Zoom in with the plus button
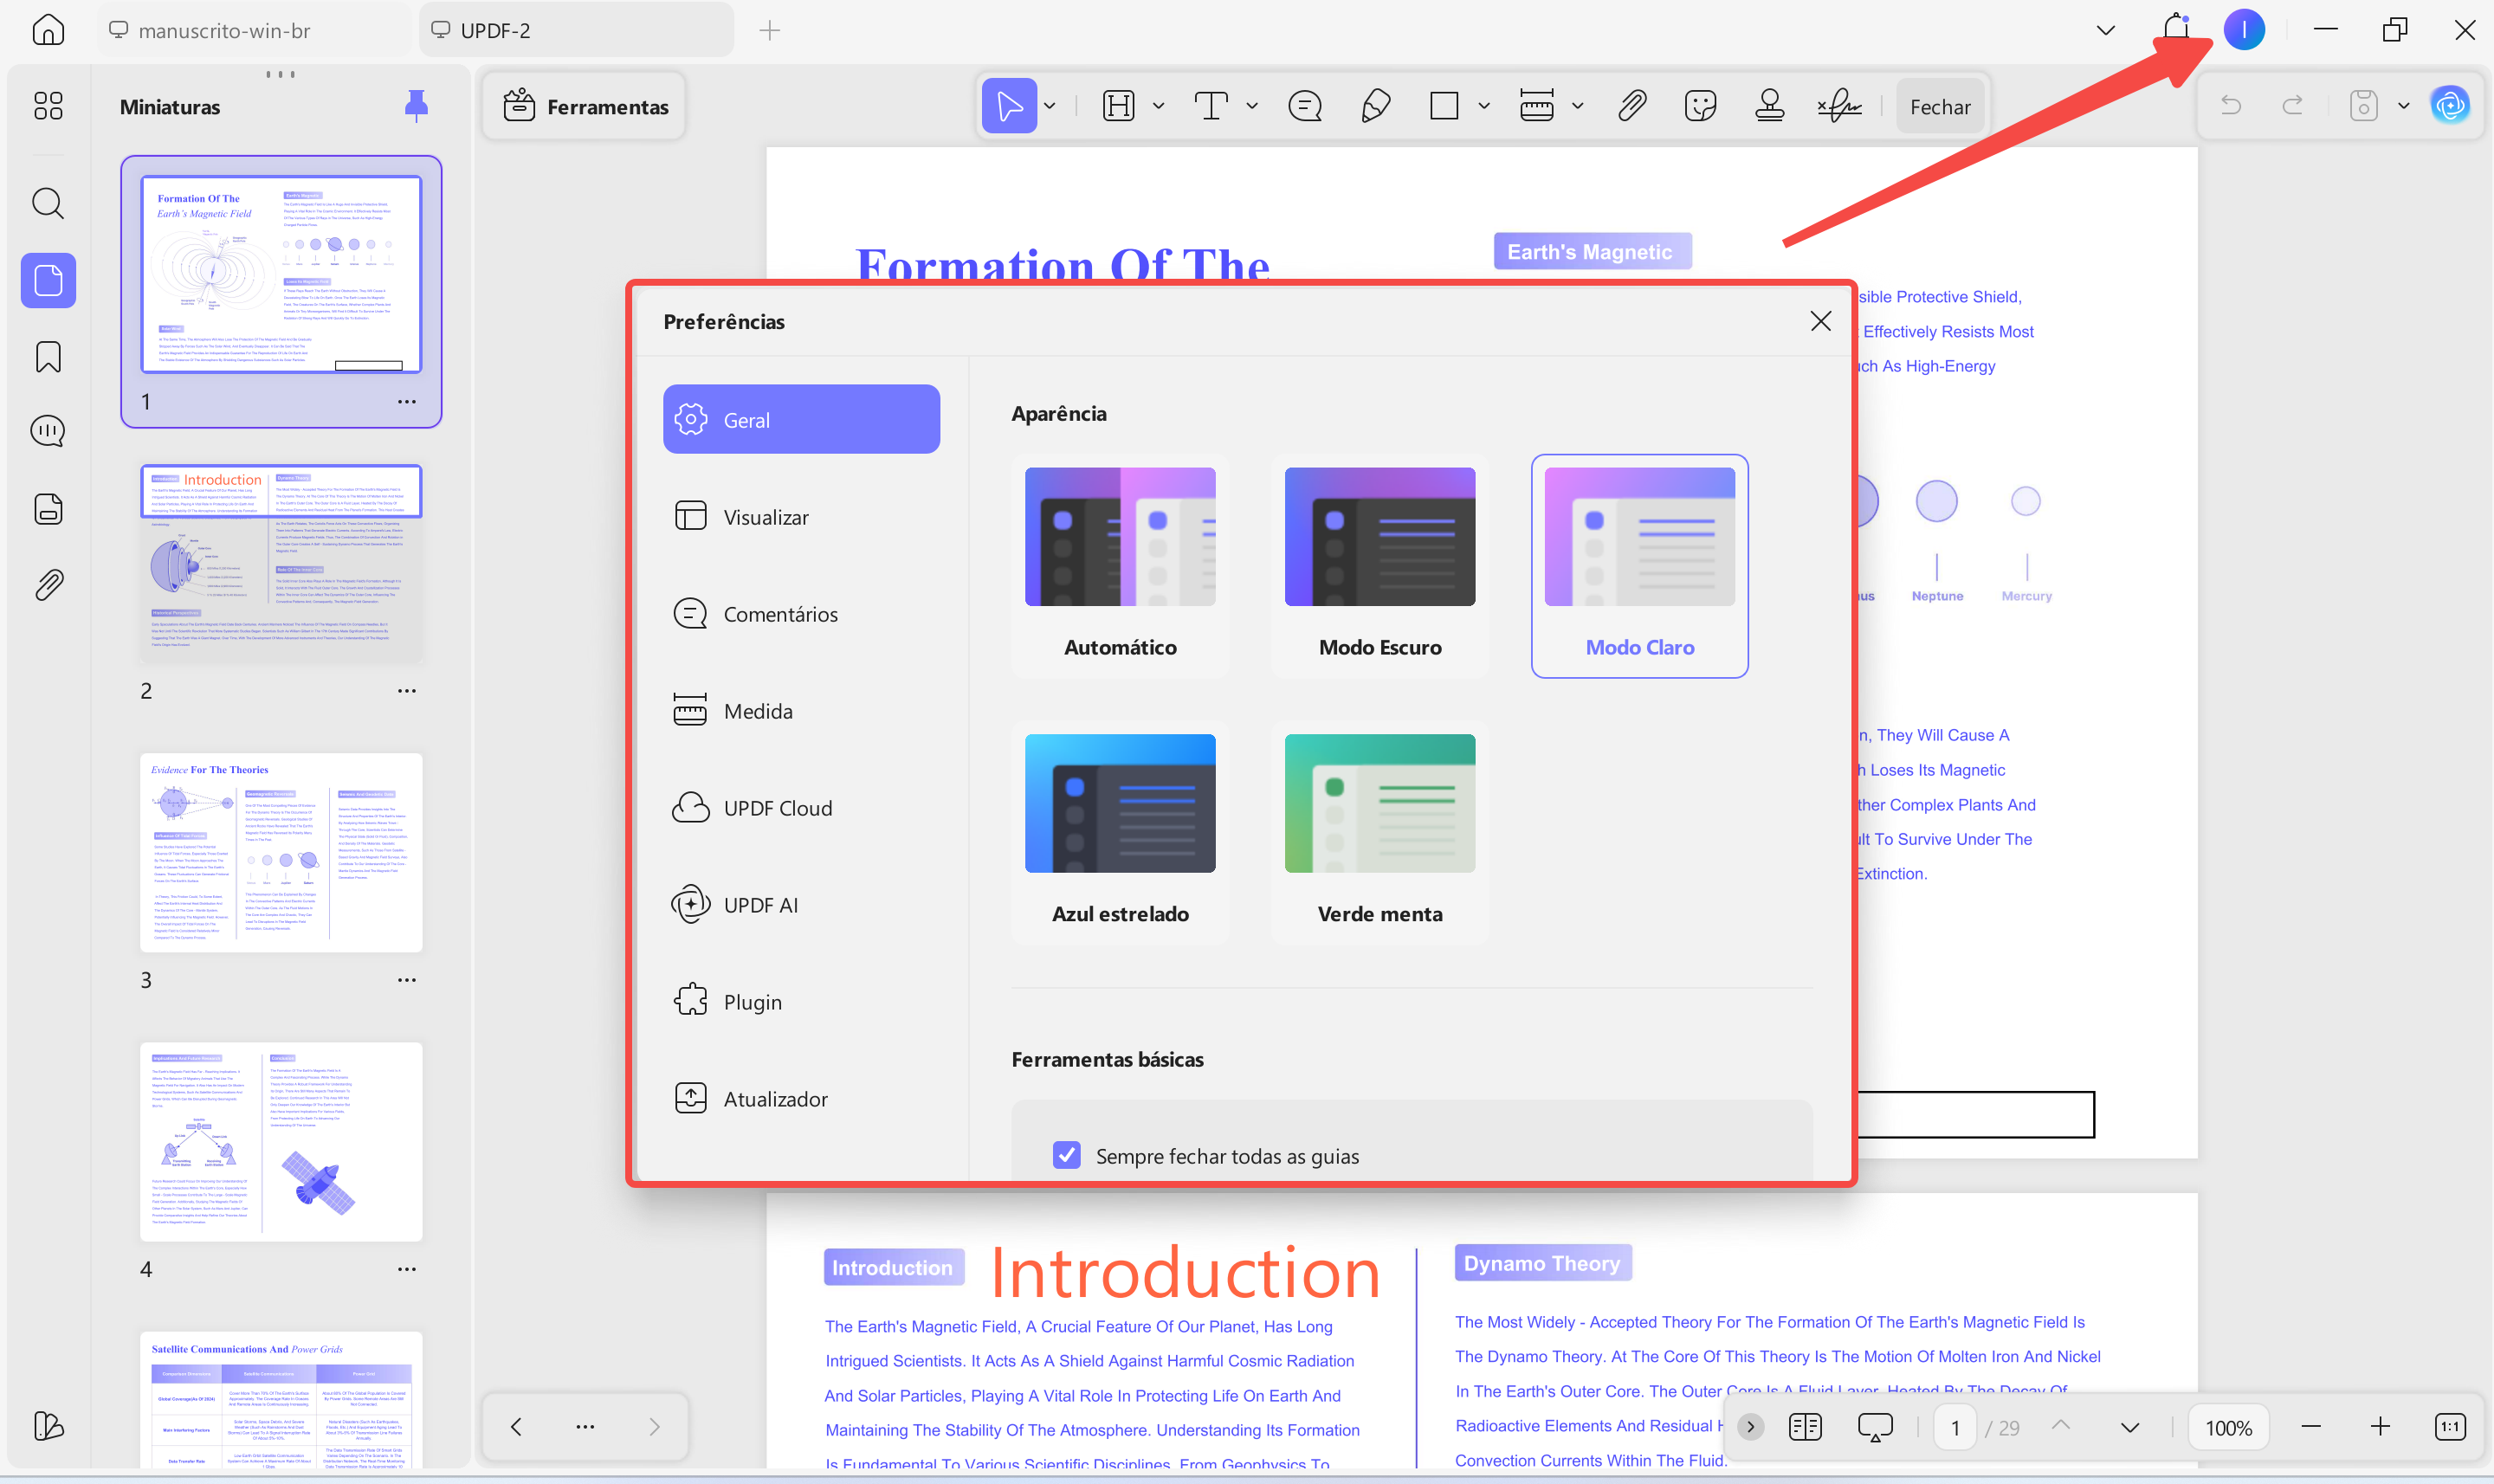 tap(2380, 1426)
